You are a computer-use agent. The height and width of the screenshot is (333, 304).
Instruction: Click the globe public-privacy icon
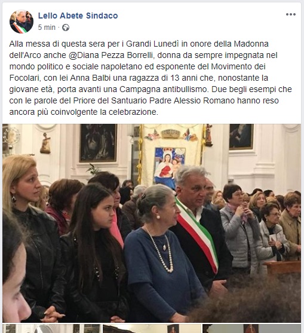pos(66,28)
